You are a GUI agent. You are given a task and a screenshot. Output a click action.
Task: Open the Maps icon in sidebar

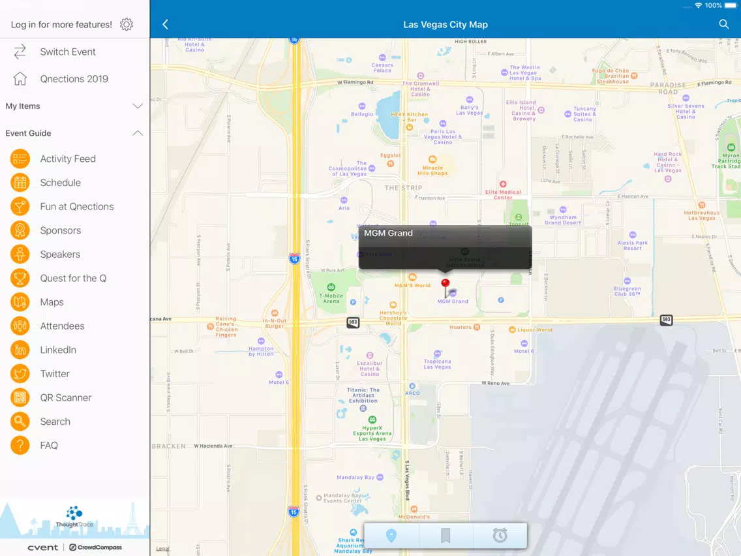point(20,302)
